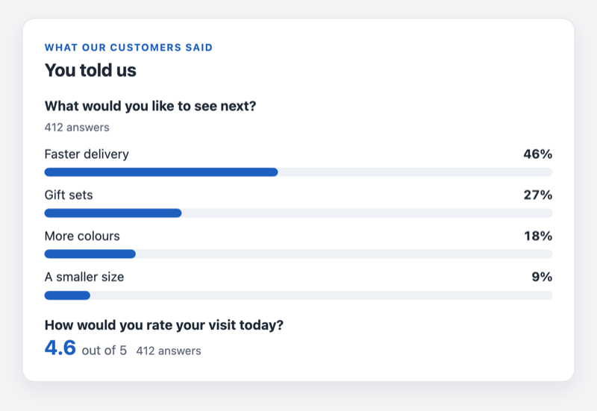Click the 4.6 rating score

(60, 348)
